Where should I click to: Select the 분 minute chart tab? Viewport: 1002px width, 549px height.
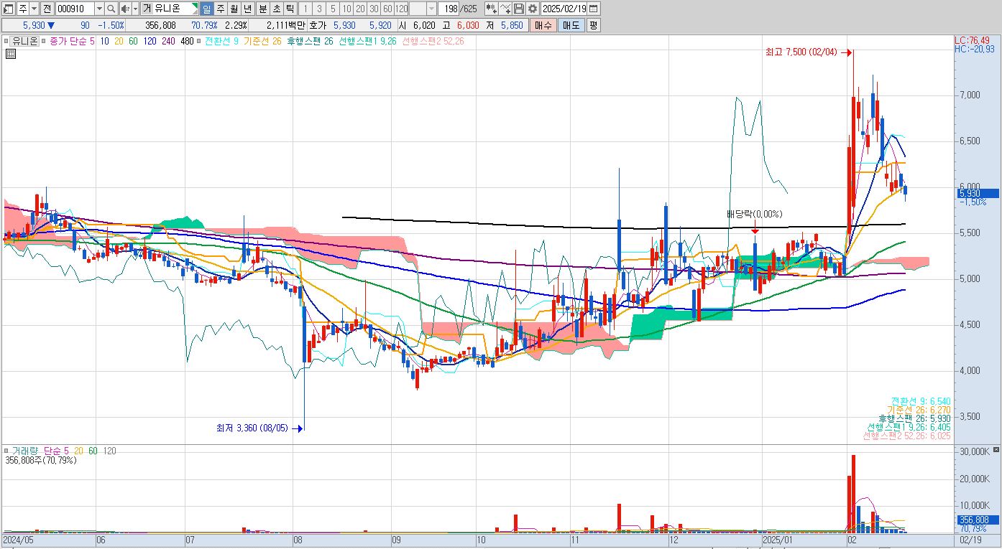(262, 9)
